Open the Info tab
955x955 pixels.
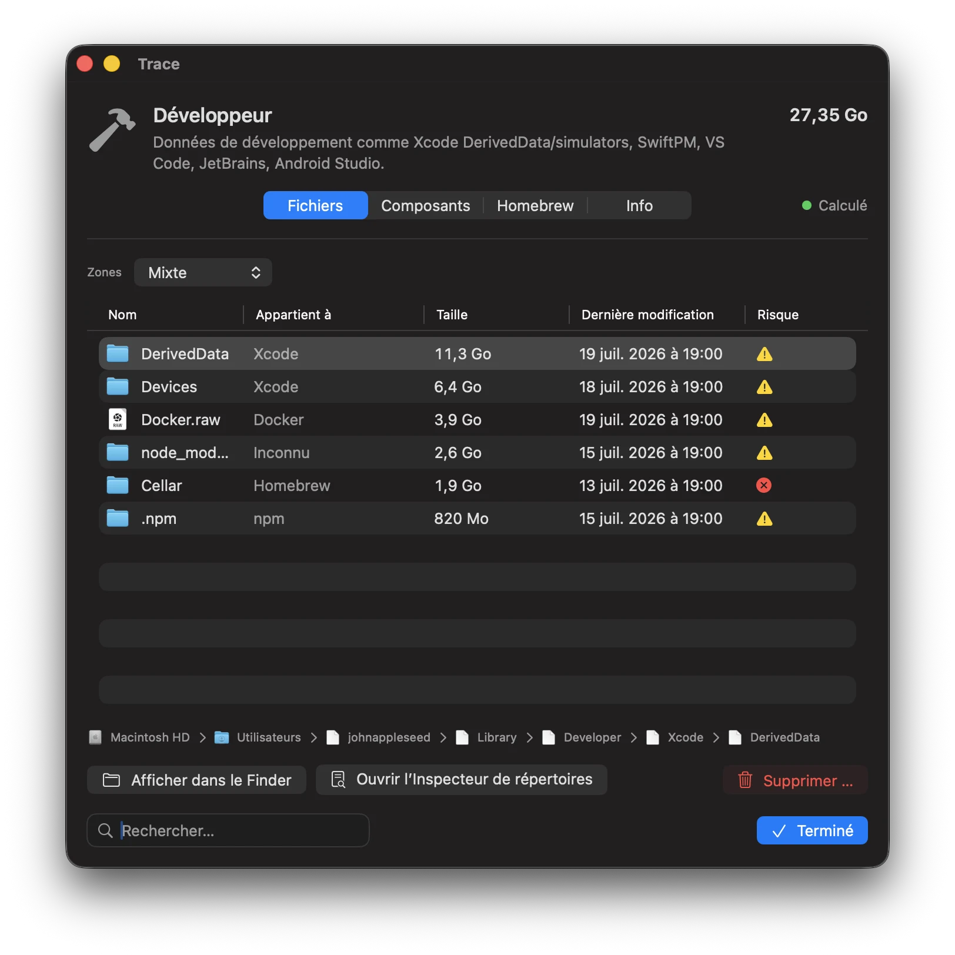pos(639,205)
